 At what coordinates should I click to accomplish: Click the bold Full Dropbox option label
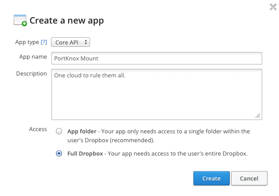(x=85, y=153)
